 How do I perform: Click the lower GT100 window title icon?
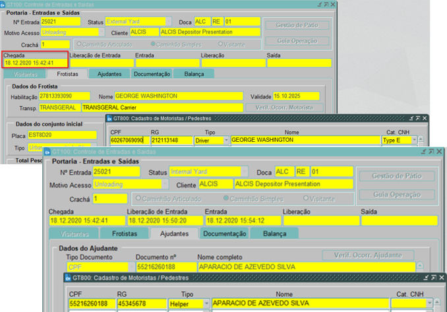47,152
